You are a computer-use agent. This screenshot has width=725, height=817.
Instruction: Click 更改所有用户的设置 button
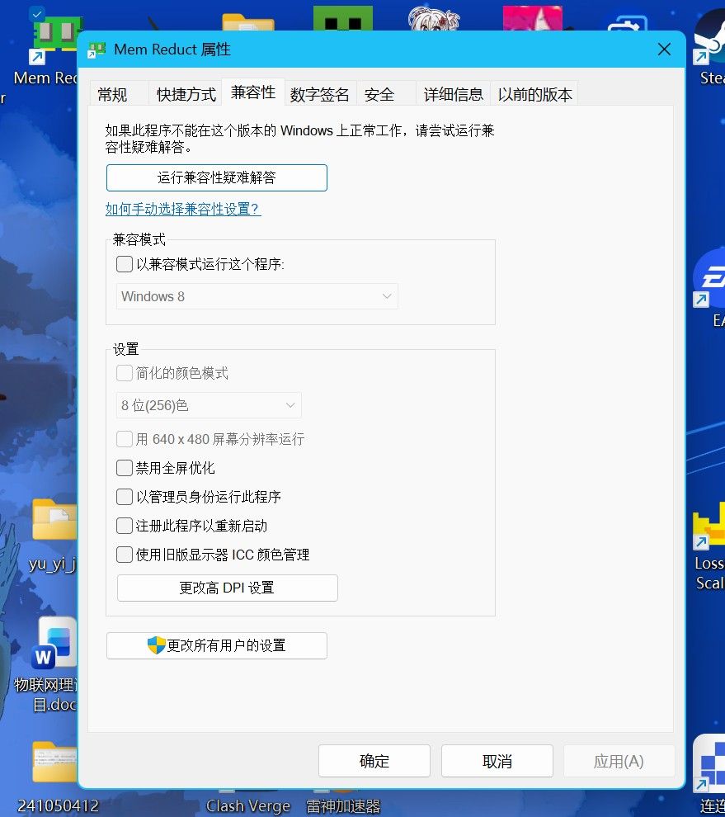point(217,645)
